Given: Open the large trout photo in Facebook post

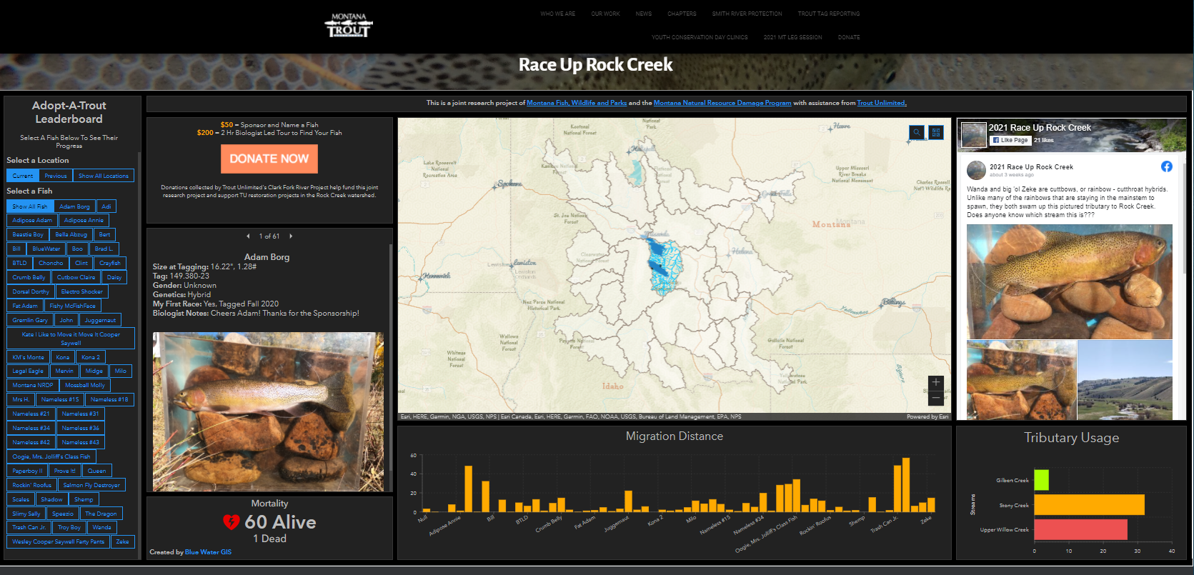Looking at the screenshot, I should click(x=1070, y=281).
